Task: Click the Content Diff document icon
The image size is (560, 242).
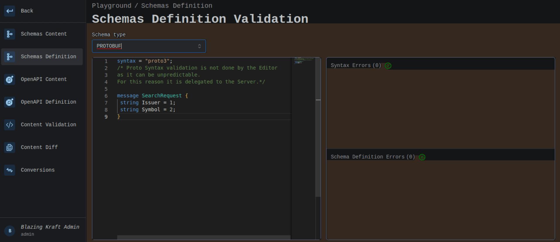Action: click(10, 147)
